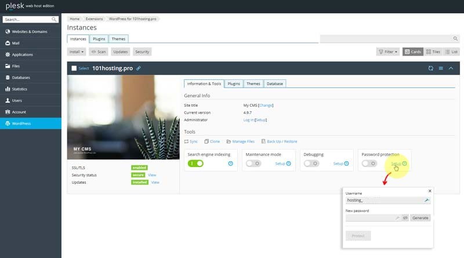Click the administrator Log in link
The width and height of the screenshot is (464, 258).
tap(248, 120)
